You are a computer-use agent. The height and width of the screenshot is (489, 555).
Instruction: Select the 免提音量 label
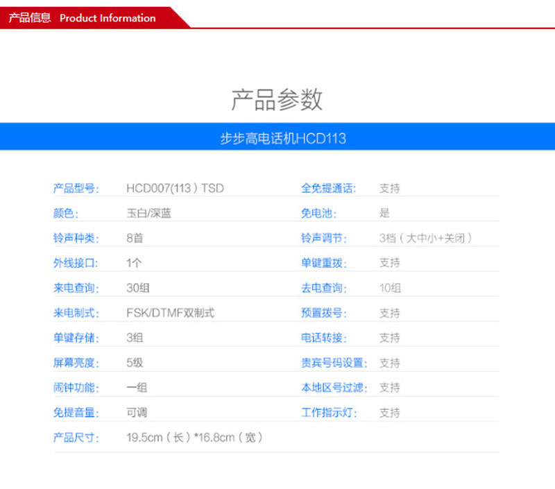point(76,413)
